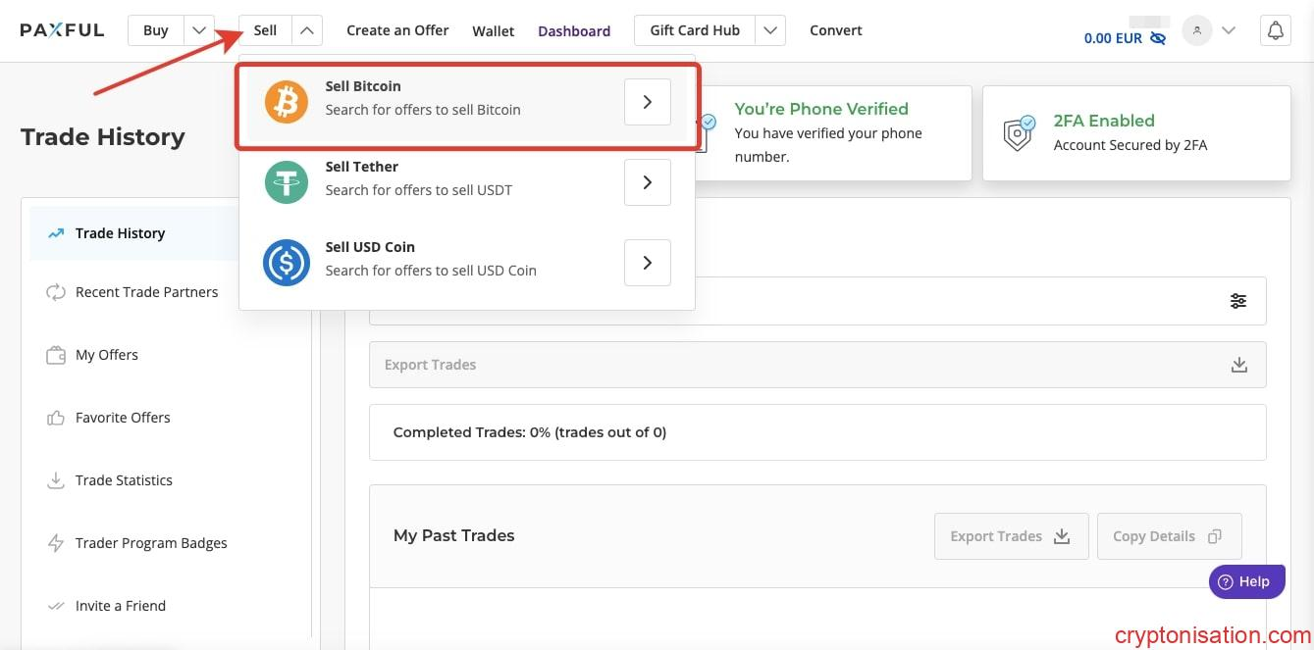Click the user avatar icon
1314x650 pixels.
coord(1196,31)
